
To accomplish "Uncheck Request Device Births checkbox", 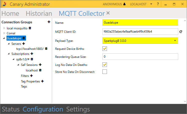I will point(105,49).
